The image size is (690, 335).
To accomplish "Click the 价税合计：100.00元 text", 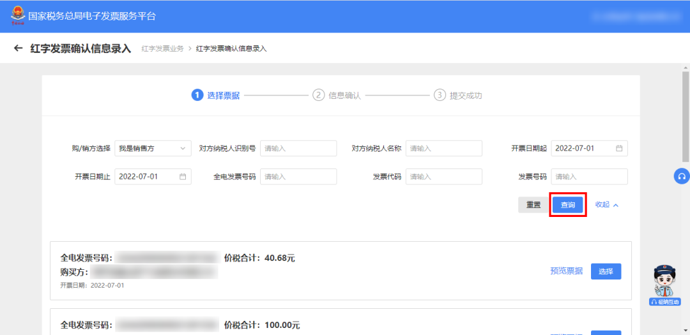I will tap(262, 325).
